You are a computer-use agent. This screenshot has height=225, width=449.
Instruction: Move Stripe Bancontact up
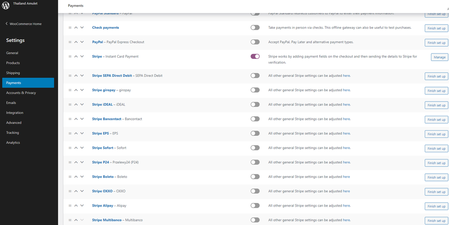[76, 119]
